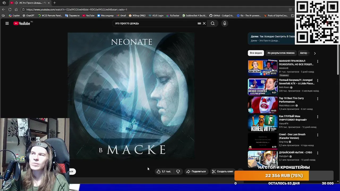Open the КОНЕЦ ИГРЫ Fortnite thumbnail
The image size is (340, 191).
(263, 123)
